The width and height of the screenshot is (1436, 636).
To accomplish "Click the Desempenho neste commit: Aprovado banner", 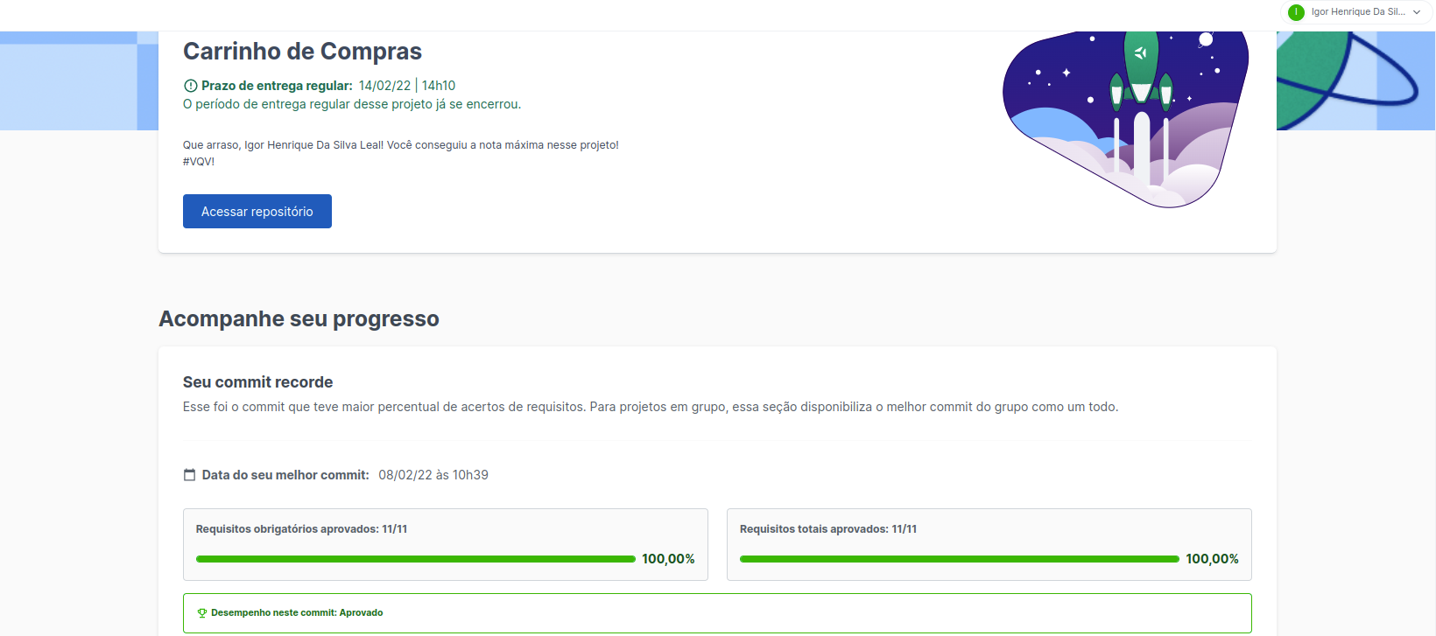I will (x=717, y=613).
